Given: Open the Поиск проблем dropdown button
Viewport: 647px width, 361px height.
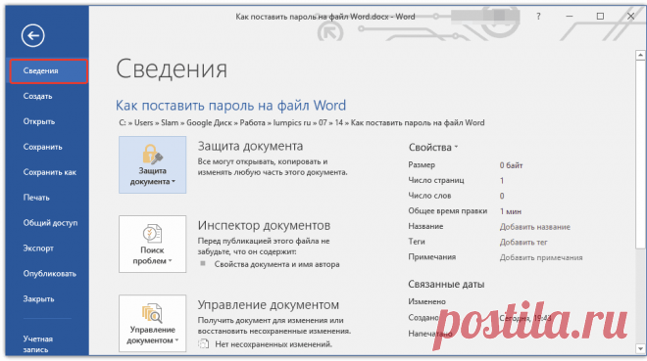Looking at the screenshot, I should [152, 244].
